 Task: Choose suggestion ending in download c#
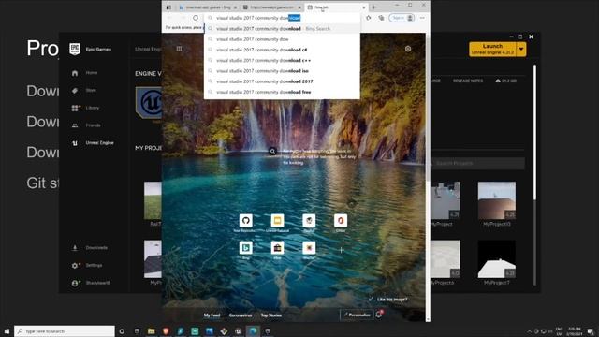point(282,50)
